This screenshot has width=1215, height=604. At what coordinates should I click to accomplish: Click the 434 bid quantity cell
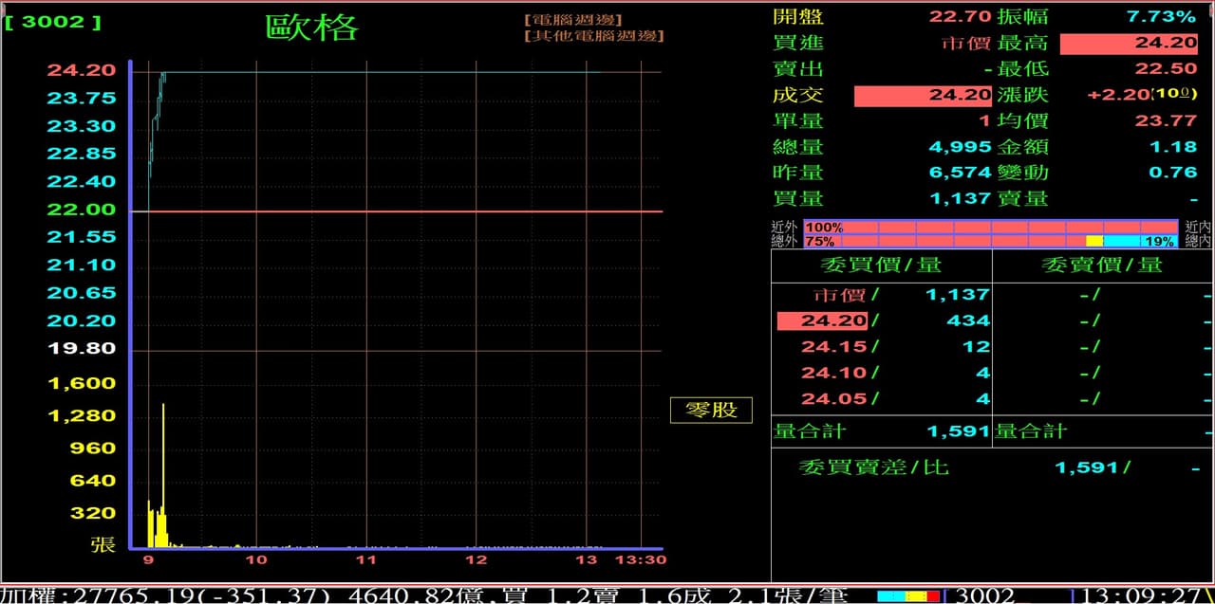click(968, 321)
